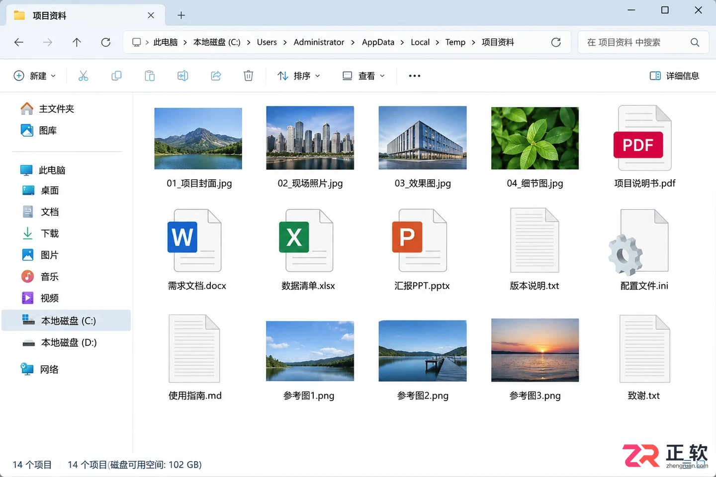The width and height of the screenshot is (716, 477).
Task: Expand chevron after Temp in address bar
Action: [473, 42]
